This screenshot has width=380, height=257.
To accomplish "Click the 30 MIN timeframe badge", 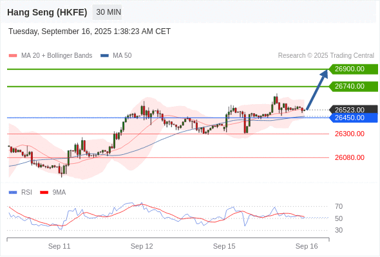I will pyautogui.click(x=107, y=12).
